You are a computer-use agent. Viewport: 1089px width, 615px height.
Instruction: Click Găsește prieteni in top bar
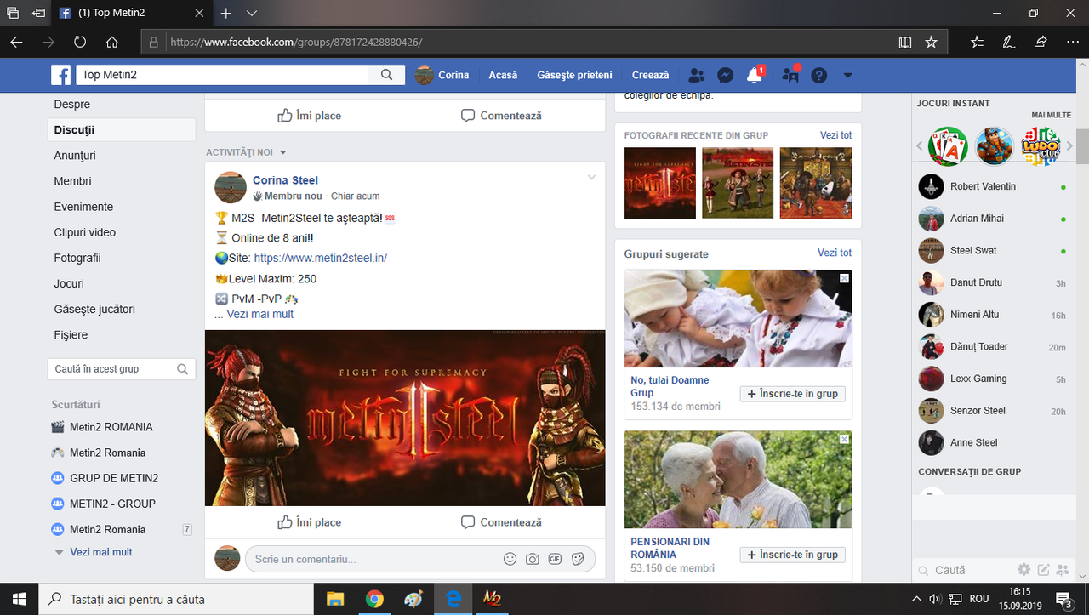574,75
